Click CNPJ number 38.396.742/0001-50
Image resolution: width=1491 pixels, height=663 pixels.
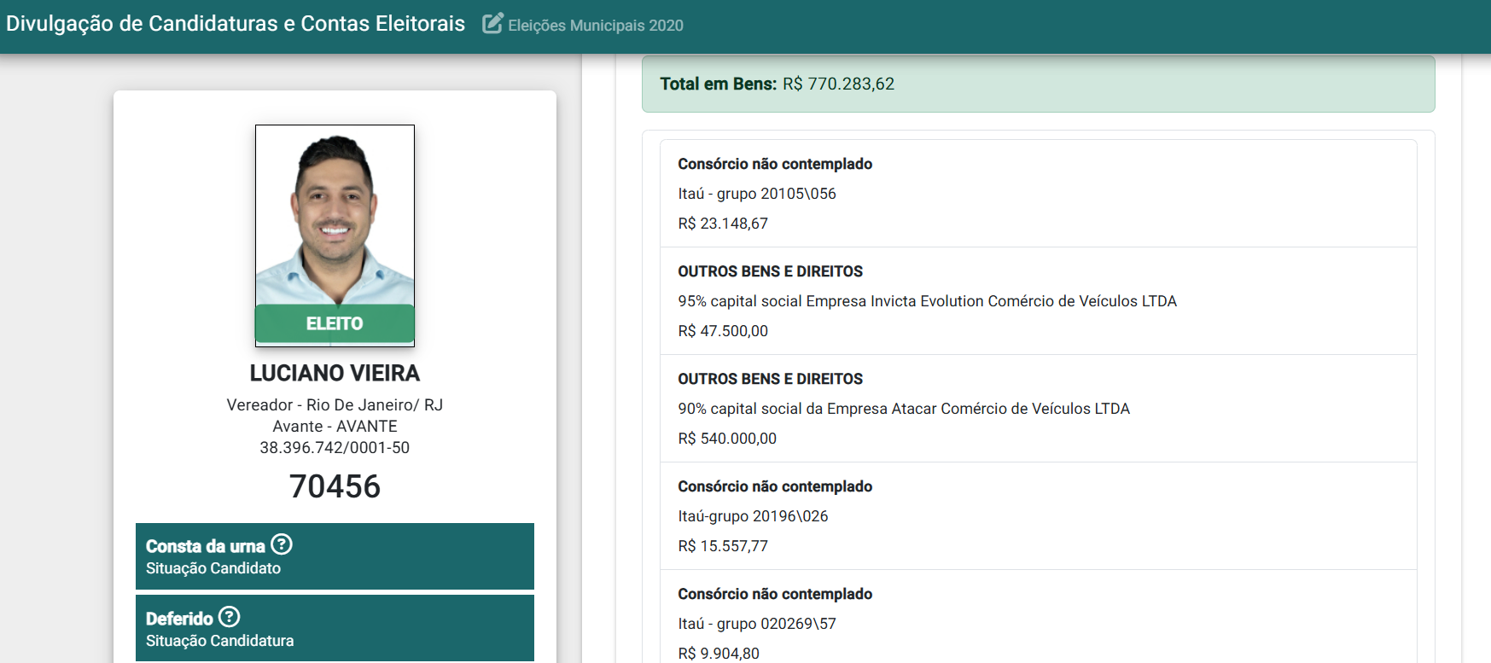point(335,447)
